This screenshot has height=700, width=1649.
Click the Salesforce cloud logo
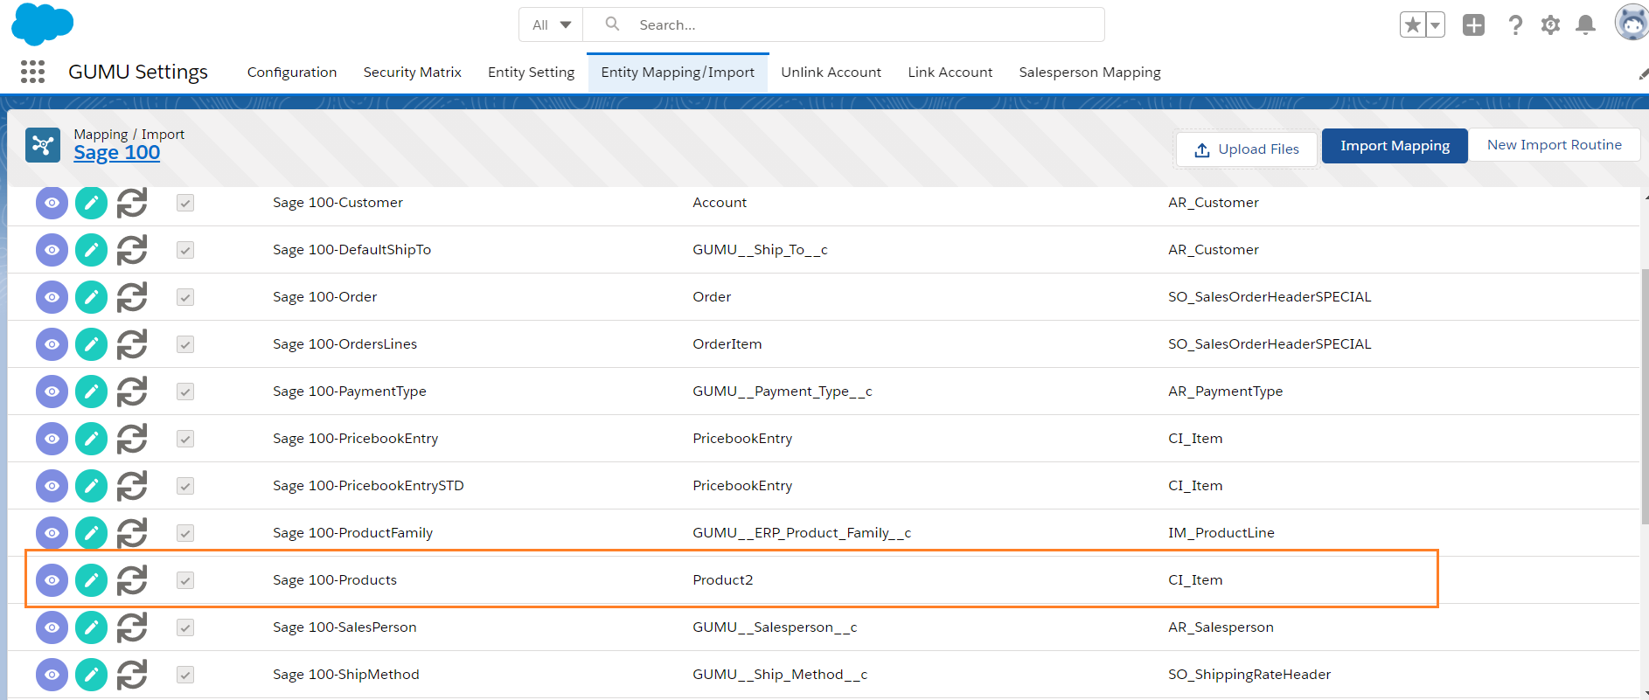(42, 24)
